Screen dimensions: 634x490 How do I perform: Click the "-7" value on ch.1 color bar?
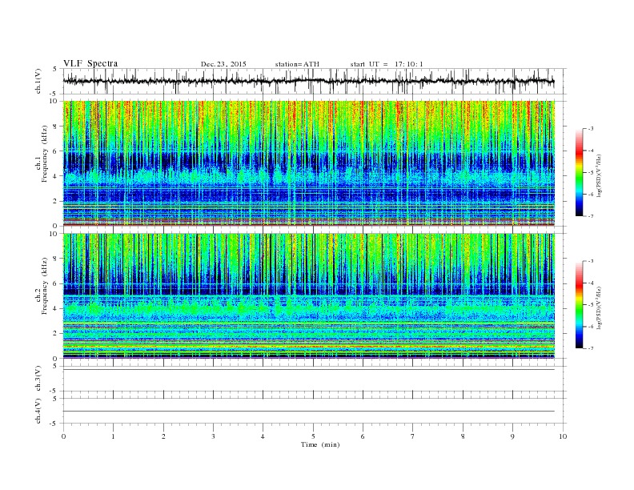591,216
